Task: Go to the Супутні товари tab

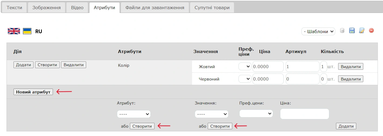Action: [212, 8]
